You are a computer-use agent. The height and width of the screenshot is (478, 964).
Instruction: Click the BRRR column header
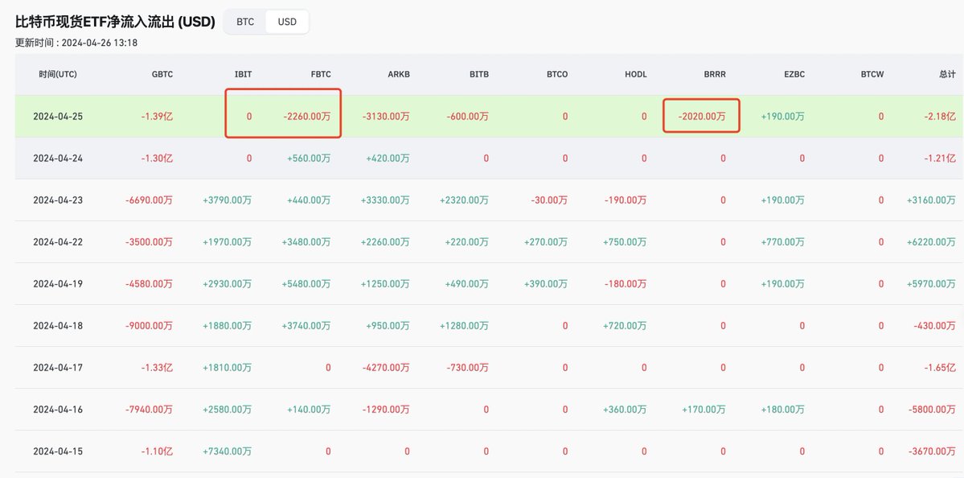click(715, 74)
